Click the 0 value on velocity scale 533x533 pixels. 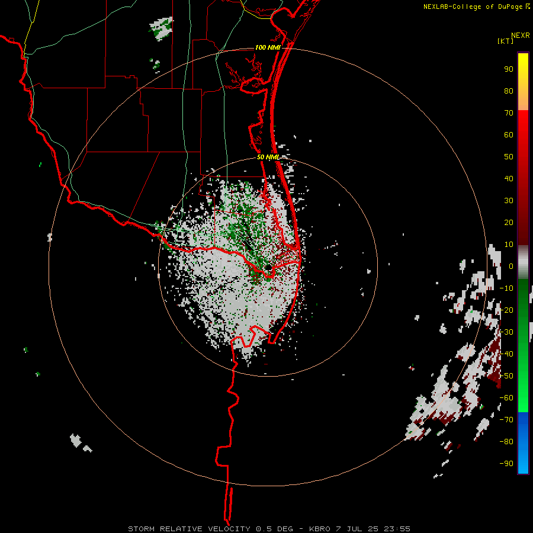pyautogui.click(x=511, y=266)
